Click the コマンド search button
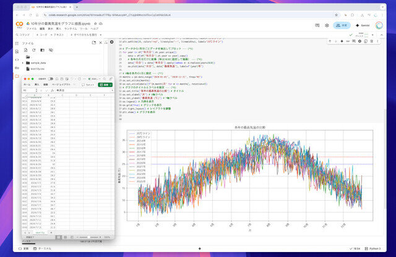The width and height of the screenshot is (396, 257). tap(23, 35)
